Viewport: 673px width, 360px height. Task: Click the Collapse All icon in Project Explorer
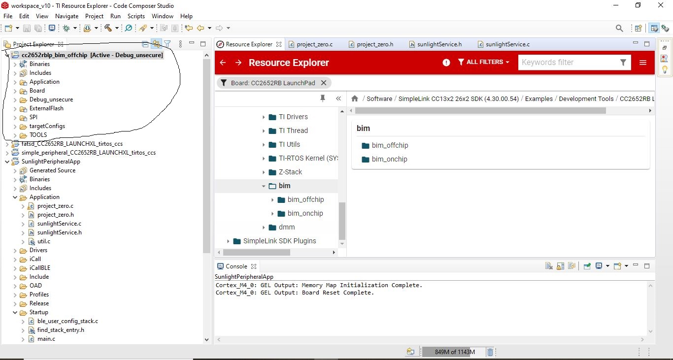click(145, 44)
